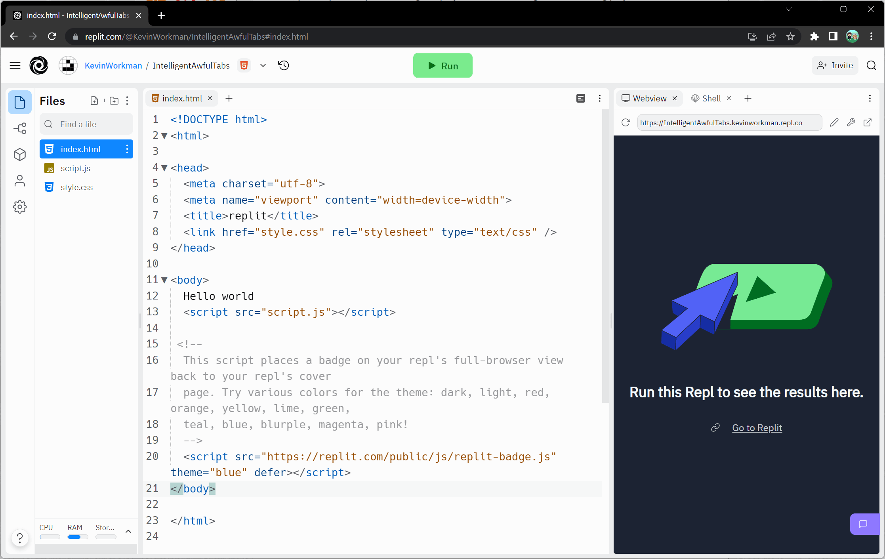Switch to the Shell tab

click(711, 98)
